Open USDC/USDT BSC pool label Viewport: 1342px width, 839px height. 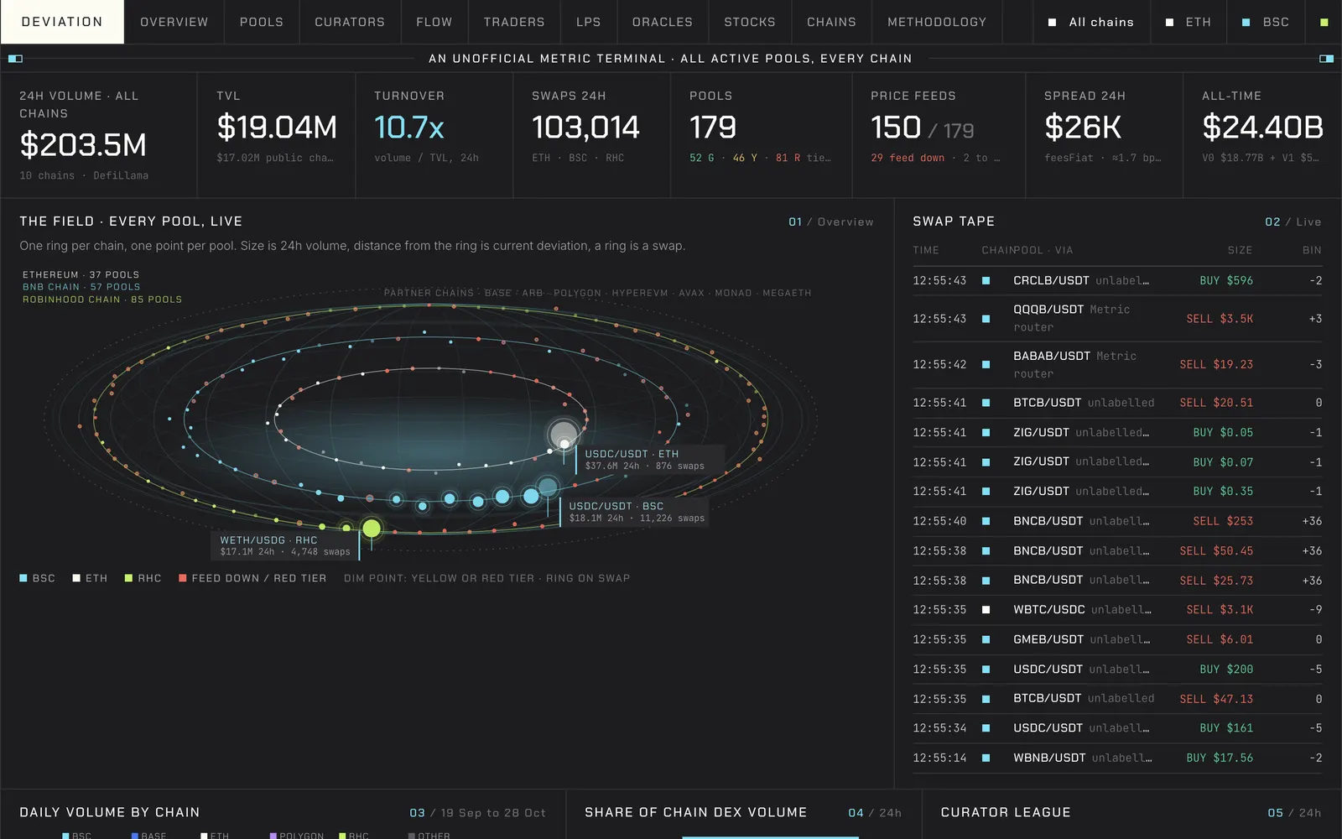636,512
